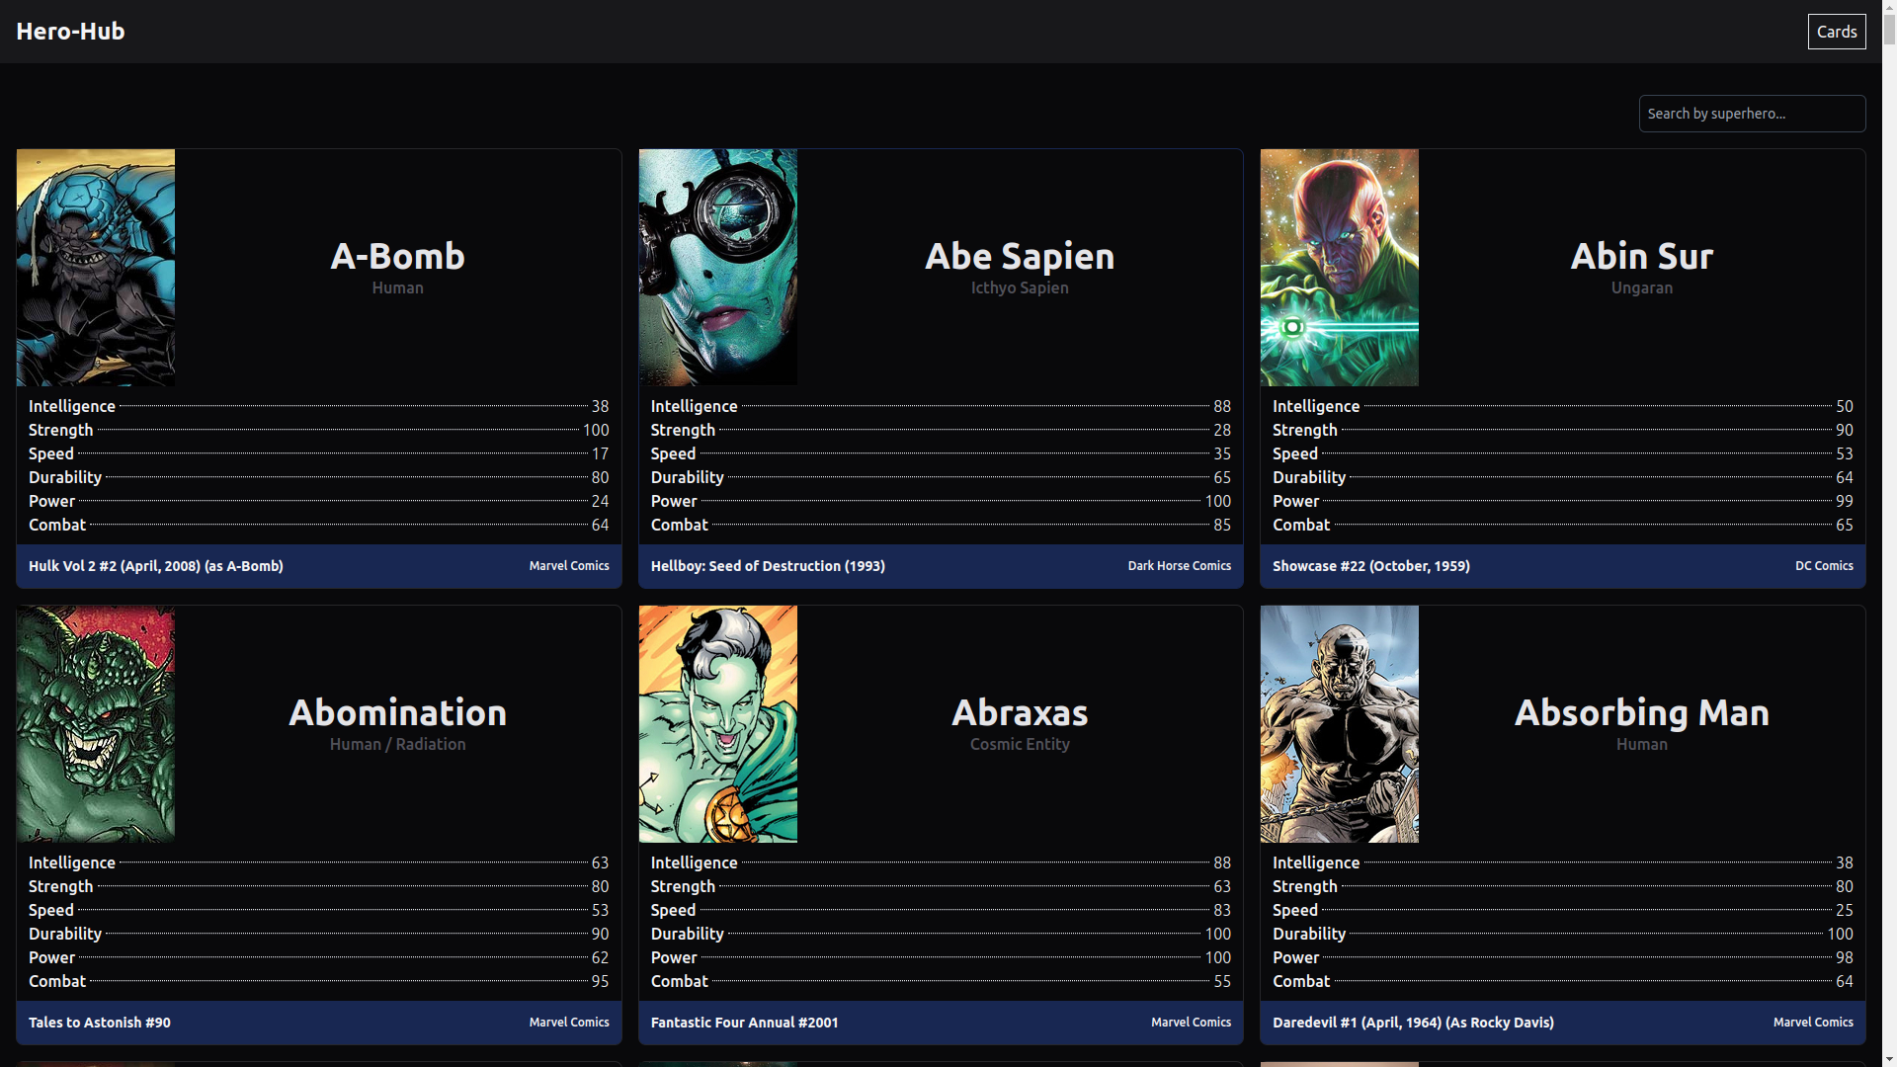Click Fantastic Four Annual #2001 footer
The width and height of the screenshot is (1897, 1067).
744,1023
